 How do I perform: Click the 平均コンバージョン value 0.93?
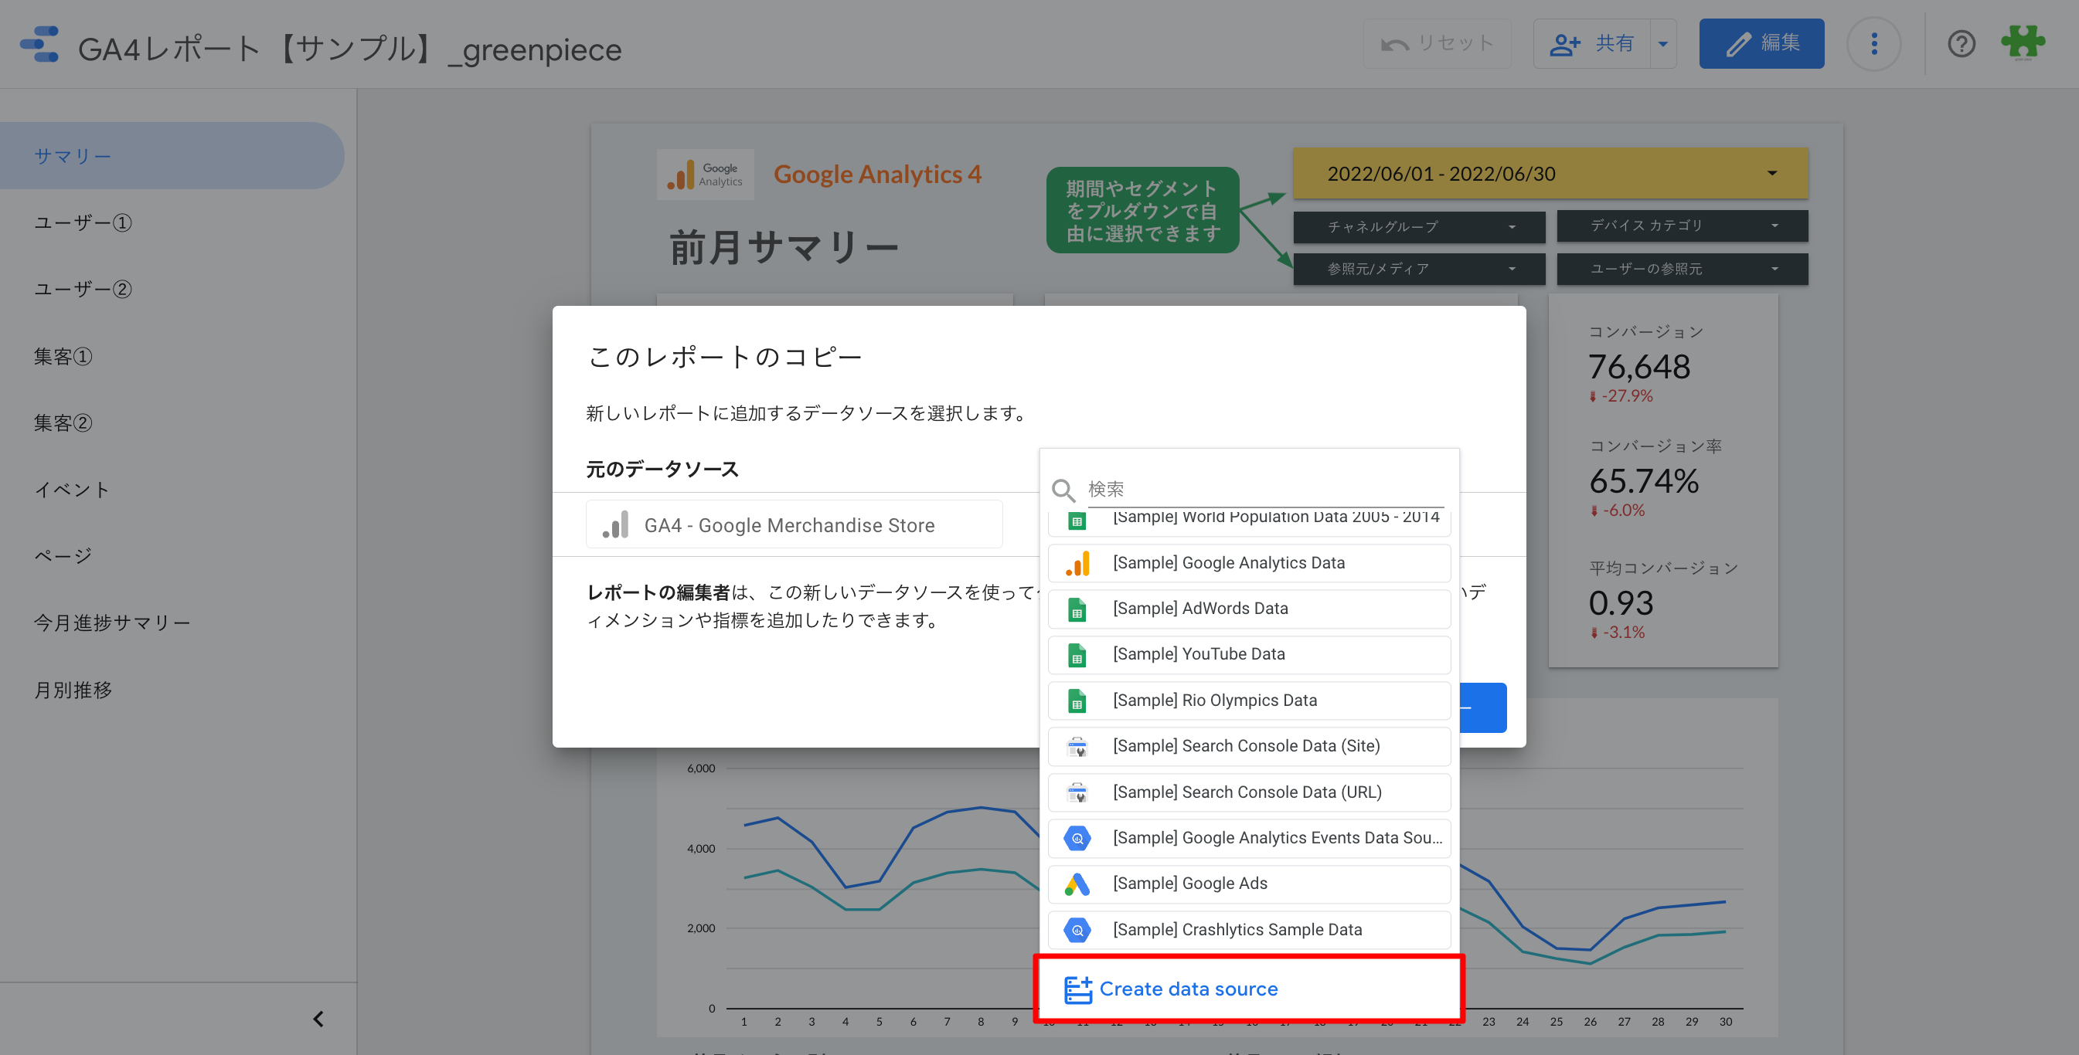1621,603
